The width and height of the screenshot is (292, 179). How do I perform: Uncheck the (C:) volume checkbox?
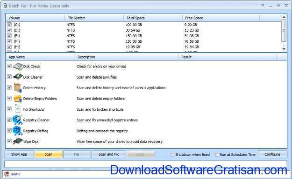point(9,25)
